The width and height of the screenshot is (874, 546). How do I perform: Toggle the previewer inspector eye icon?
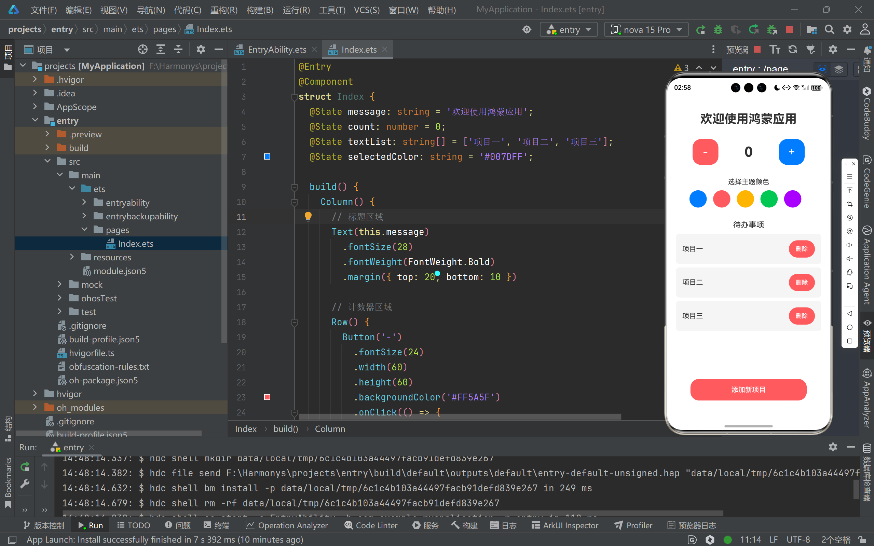pos(822,69)
